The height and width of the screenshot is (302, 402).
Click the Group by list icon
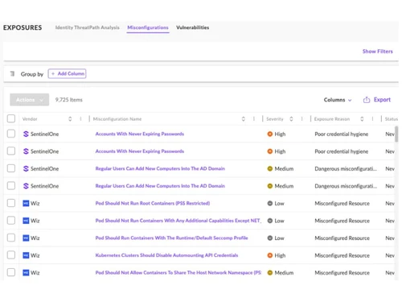click(12, 73)
